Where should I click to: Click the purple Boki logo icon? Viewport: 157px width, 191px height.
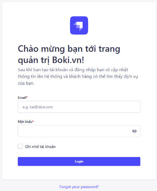tap(79, 25)
